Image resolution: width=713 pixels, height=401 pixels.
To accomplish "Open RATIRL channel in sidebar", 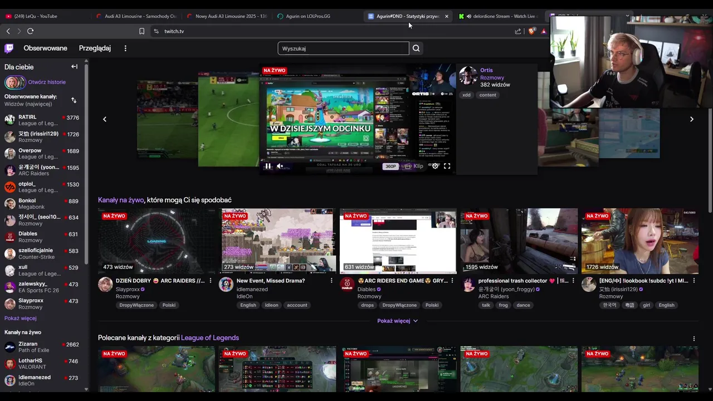I will 42,120.
